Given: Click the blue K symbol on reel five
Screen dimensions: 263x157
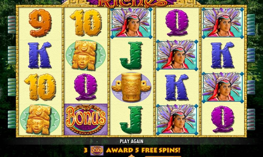Looking at the screenshot, I should tap(222, 55).
